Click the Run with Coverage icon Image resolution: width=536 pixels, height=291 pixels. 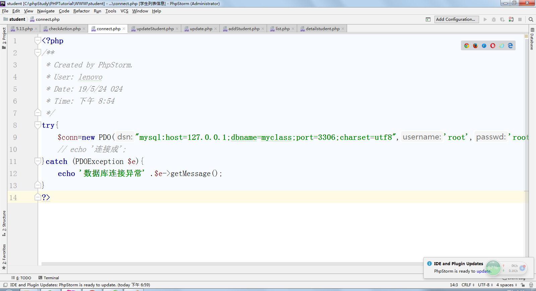503,19
